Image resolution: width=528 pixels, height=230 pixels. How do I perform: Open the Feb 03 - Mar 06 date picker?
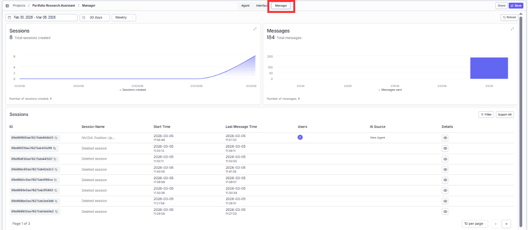pyautogui.click(x=41, y=17)
